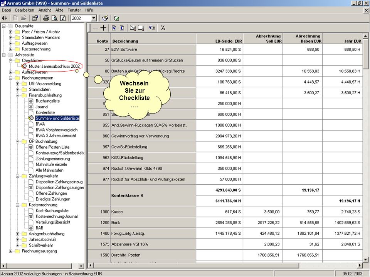Click the BAB document icon
This screenshot has height=277, width=370.
(31, 228)
